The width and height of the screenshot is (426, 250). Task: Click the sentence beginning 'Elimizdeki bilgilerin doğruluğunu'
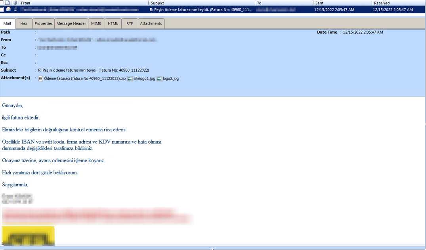coord(64,130)
